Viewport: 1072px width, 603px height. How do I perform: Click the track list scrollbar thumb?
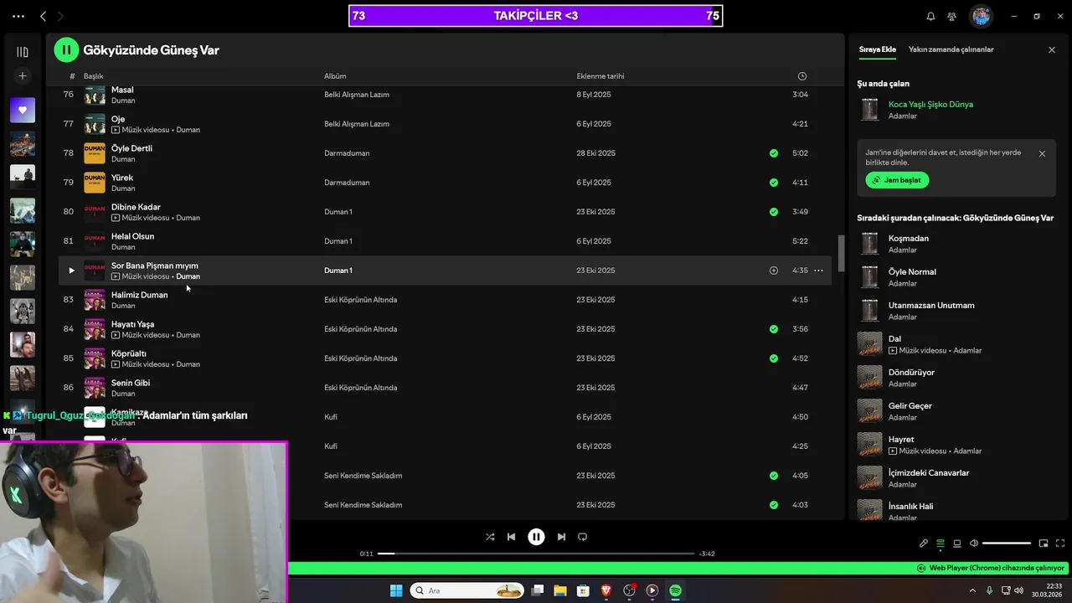(x=841, y=253)
